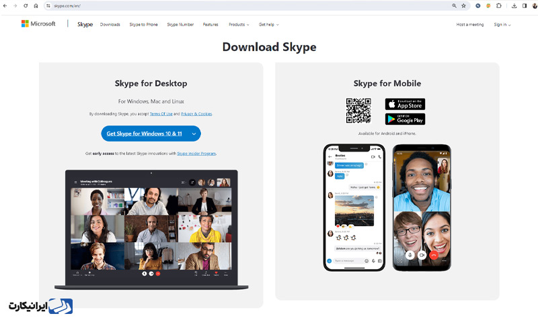Expand the Sign in dropdown
This screenshot has width=538, height=320.
coord(502,25)
